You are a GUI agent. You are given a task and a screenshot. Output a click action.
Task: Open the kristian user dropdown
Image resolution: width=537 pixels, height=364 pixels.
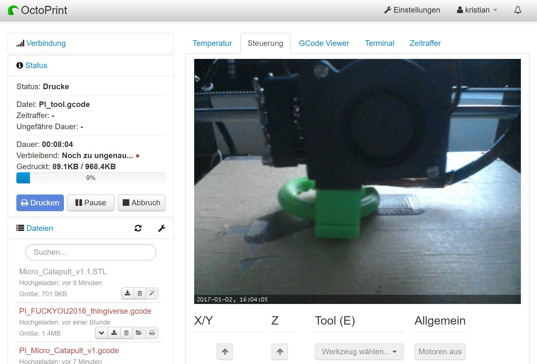(x=477, y=10)
